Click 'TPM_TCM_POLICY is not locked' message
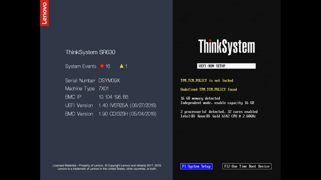This screenshot has width=321, height=180. [207, 80]
